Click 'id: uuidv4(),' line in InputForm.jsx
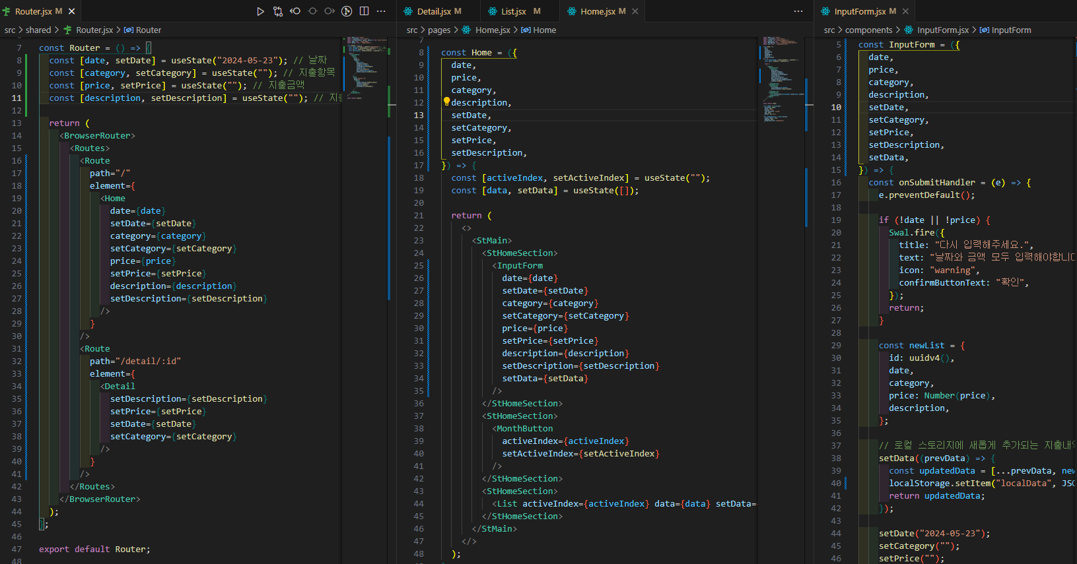This screenshot has width=1077, height=564. click(x=921, y=358)
